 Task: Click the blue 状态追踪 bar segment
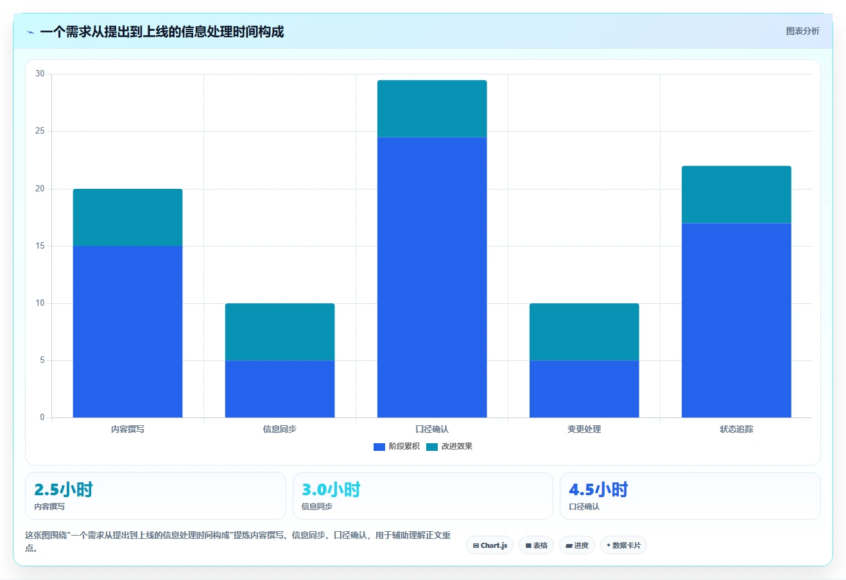click(x=736, y=320)
